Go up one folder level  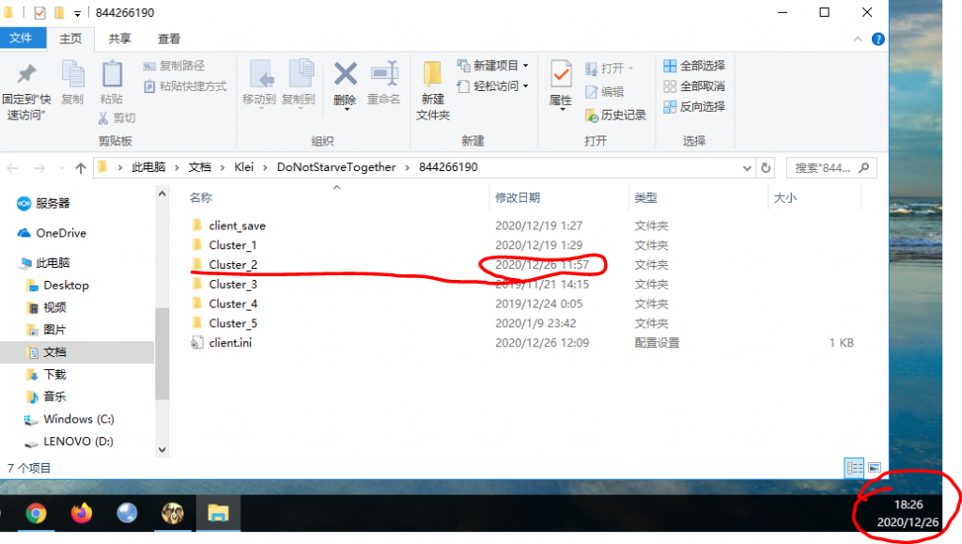(x=81, y=168)
